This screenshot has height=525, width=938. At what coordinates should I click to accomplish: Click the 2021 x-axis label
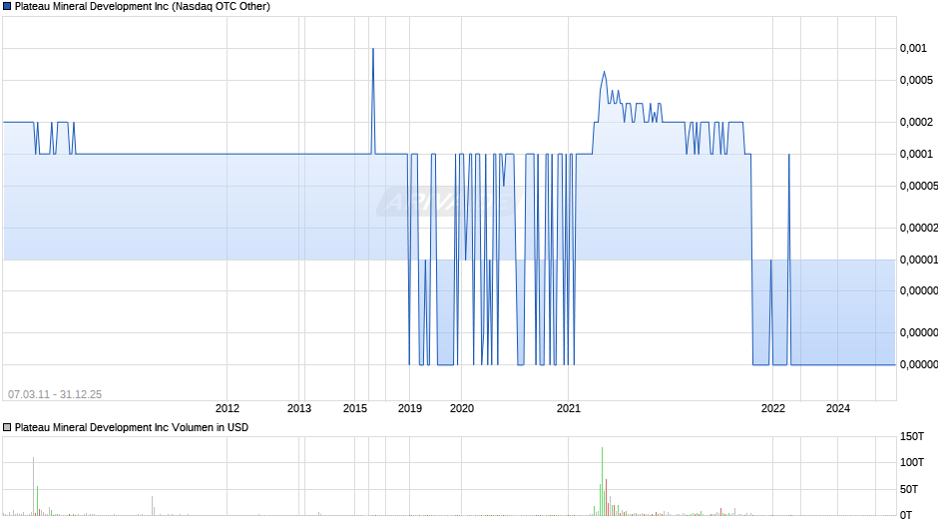[x=569, y=408]
